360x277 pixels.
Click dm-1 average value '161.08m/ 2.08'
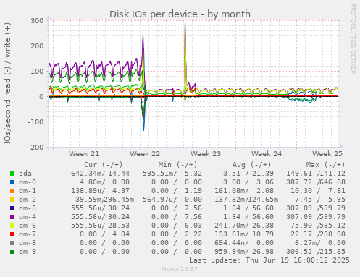pos(244,191)
